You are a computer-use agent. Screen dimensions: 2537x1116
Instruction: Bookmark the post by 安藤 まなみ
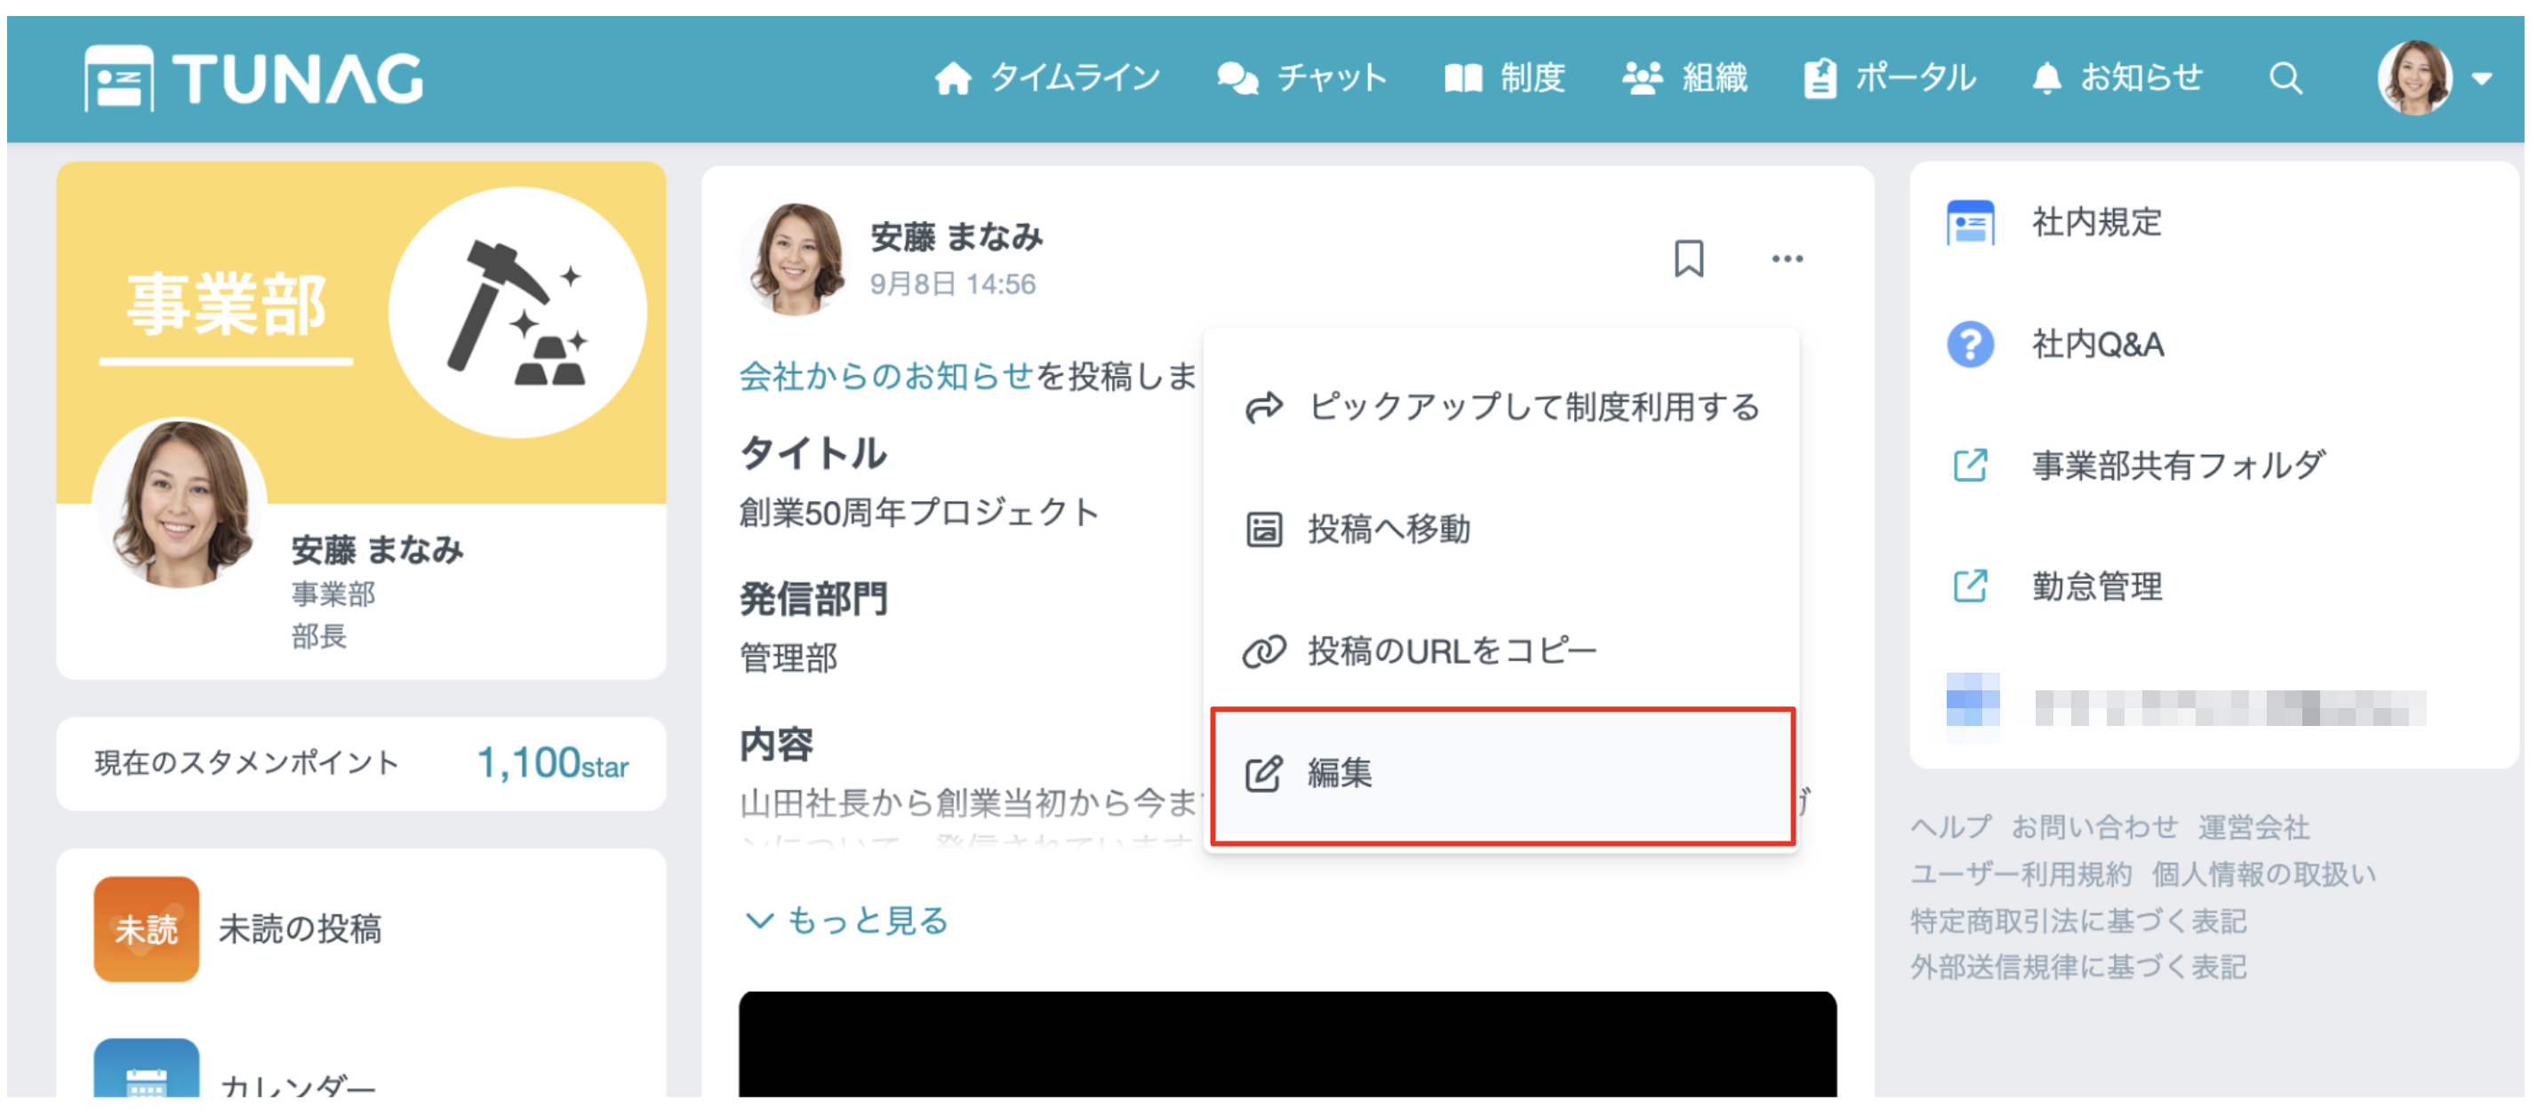[1688, 259]
